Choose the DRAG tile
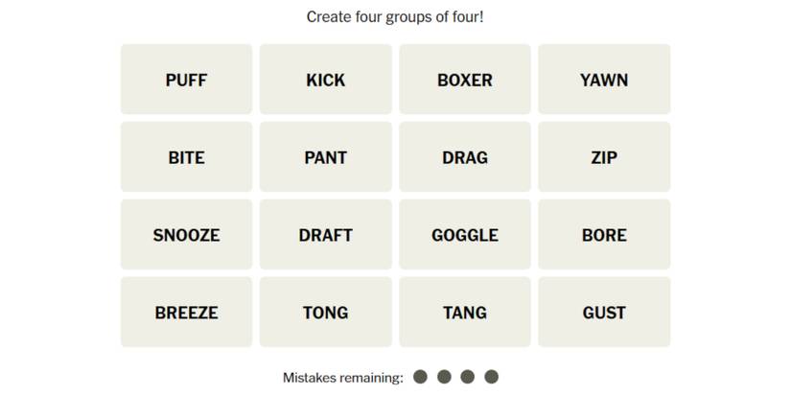Image resolution: width=791 pixels, height=396 pixels. click(x=465, y=157)
